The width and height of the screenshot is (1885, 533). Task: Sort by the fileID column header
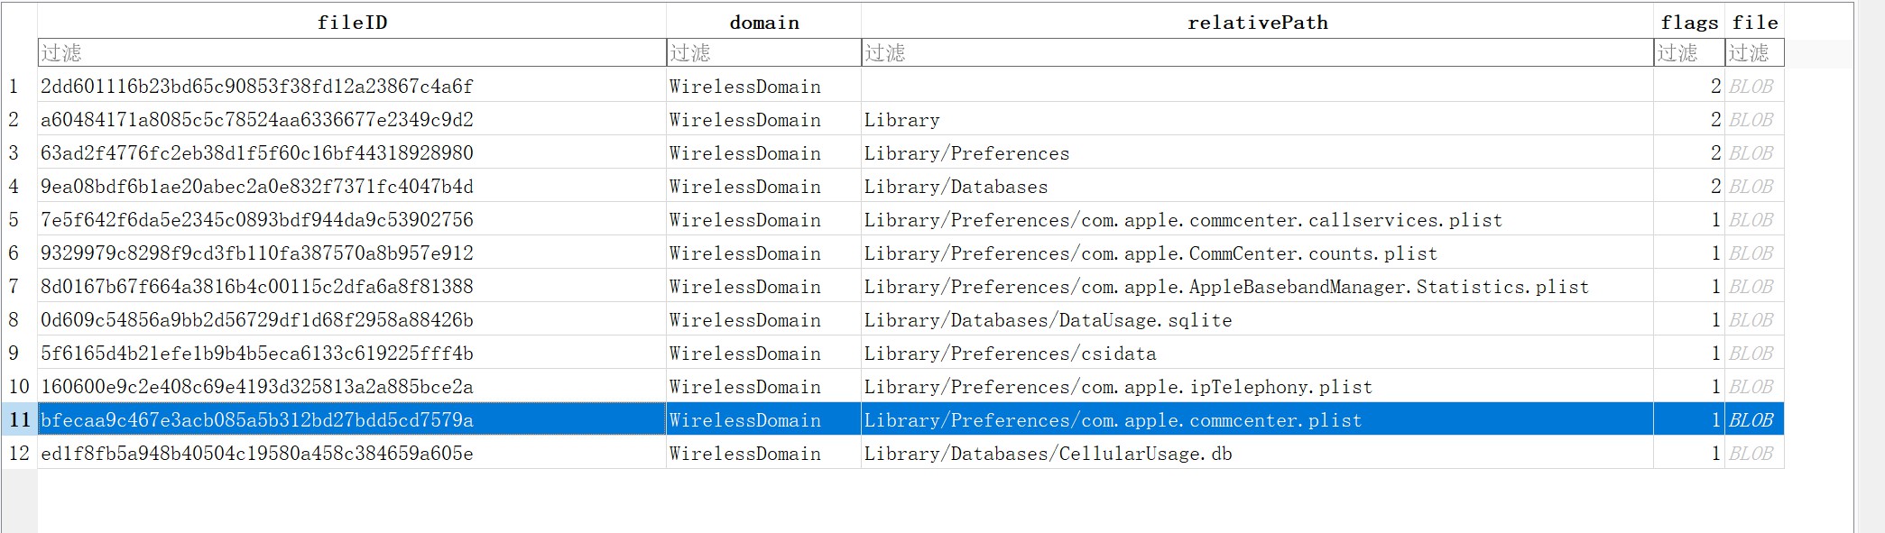[x=352, y=23]
